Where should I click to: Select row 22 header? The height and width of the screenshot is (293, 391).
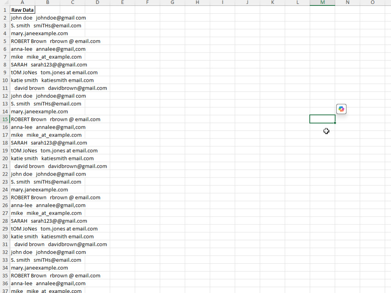coord(5,174)
